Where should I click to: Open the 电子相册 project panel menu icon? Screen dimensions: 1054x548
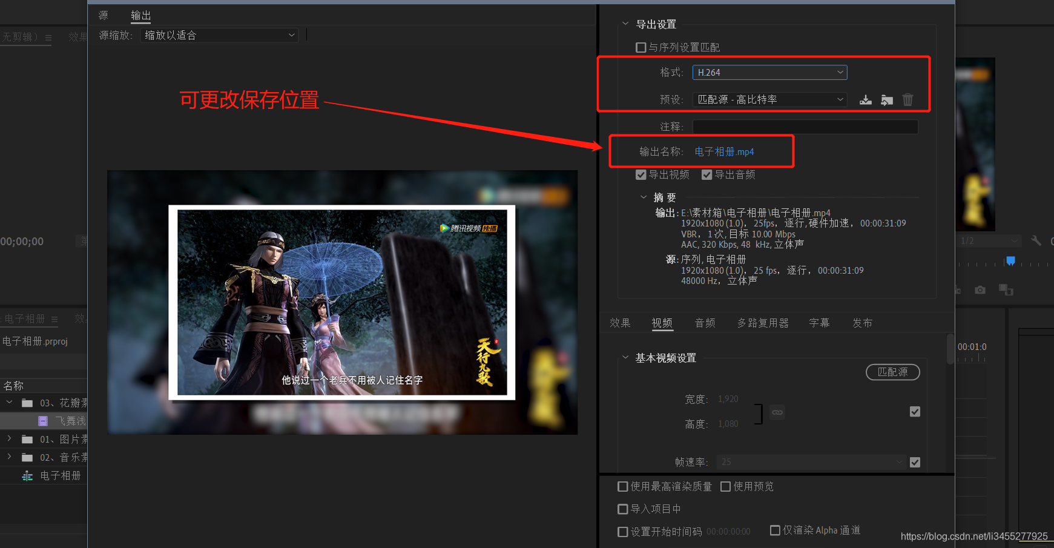(x=54, y=319)
